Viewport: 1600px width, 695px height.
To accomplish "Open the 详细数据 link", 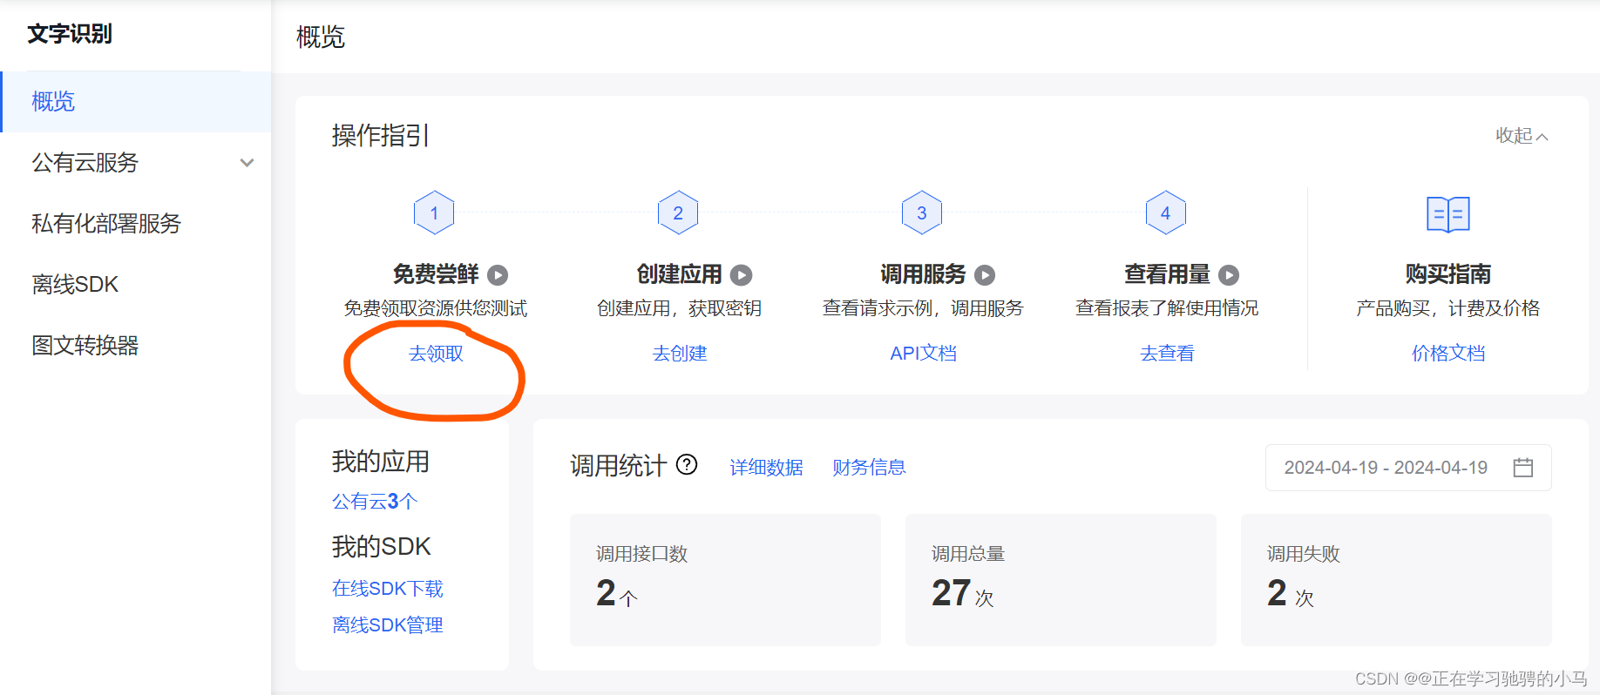I will pos(767,468).
